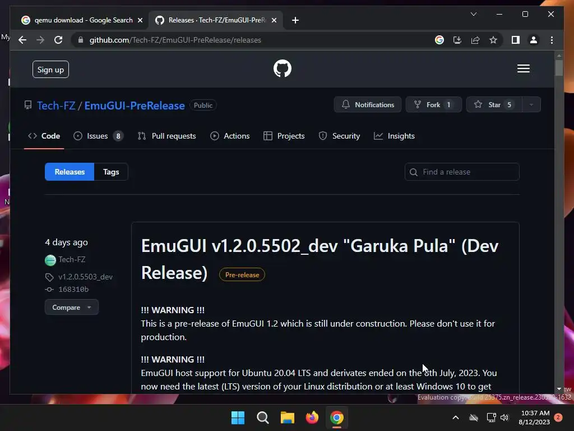This screenshot has height=431, width=574.
Task: Reload the GitHub releases page
Action: [58, 40]
